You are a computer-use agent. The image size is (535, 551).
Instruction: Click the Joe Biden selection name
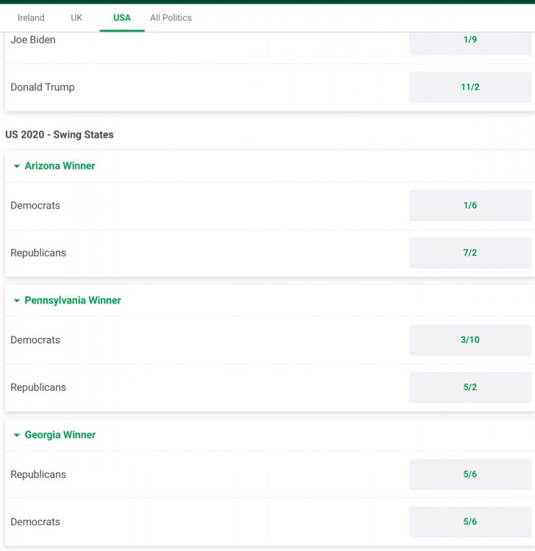click(33, 40)
